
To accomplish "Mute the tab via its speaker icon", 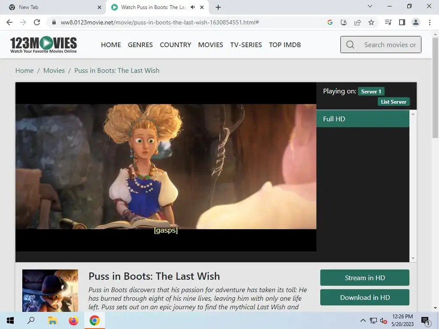I will coord(192,7).
